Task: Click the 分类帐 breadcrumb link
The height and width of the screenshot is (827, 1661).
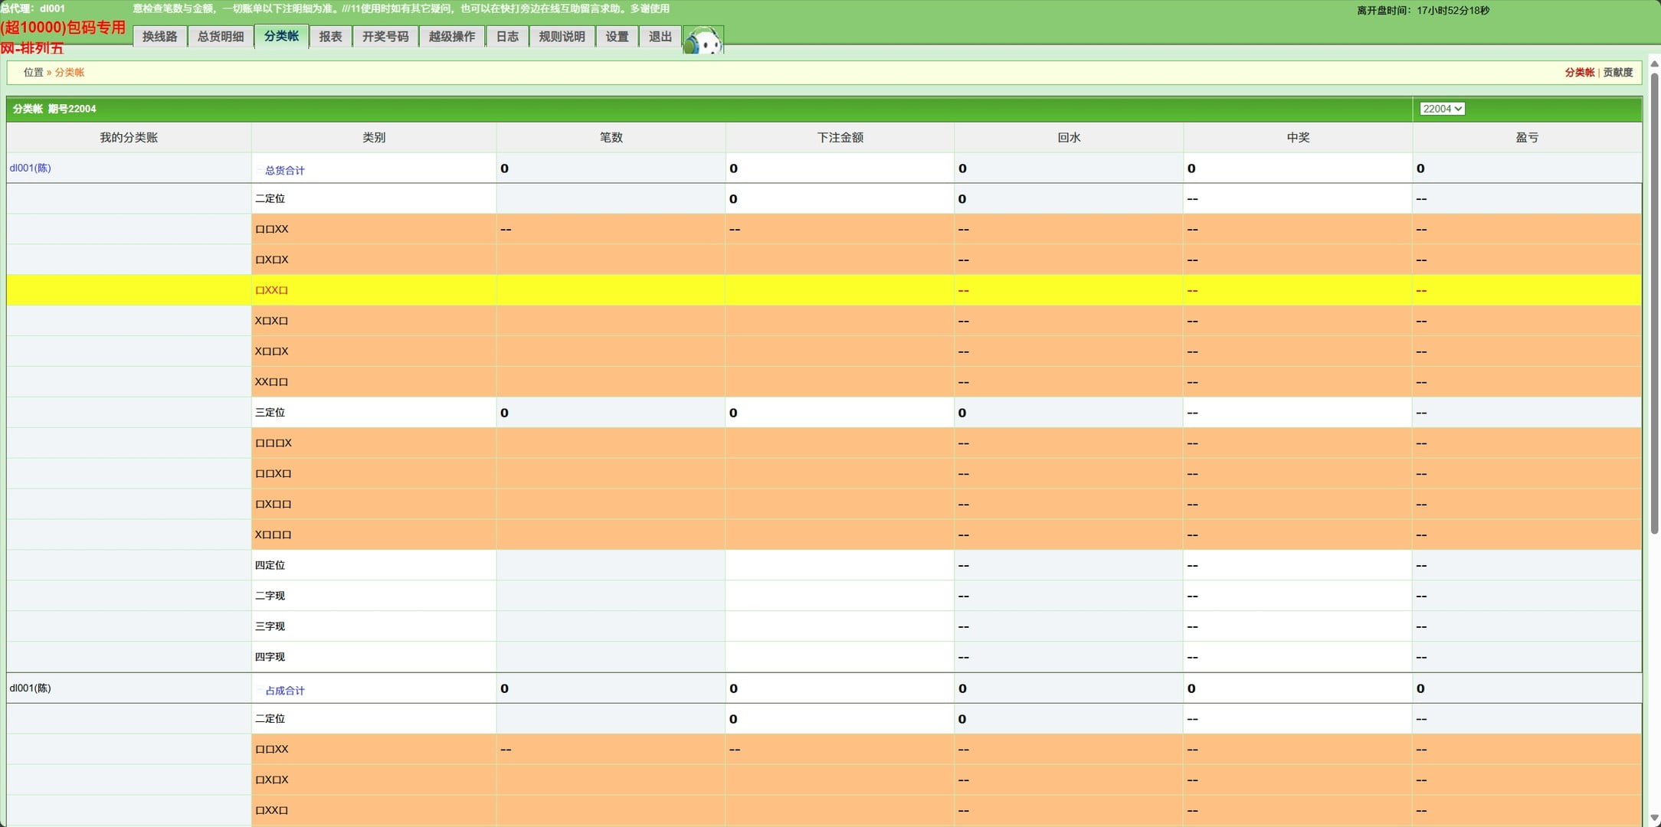Action: (69, 72)
